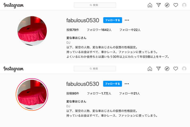Open the フォロワー1642人 followers list

(99, 30)
